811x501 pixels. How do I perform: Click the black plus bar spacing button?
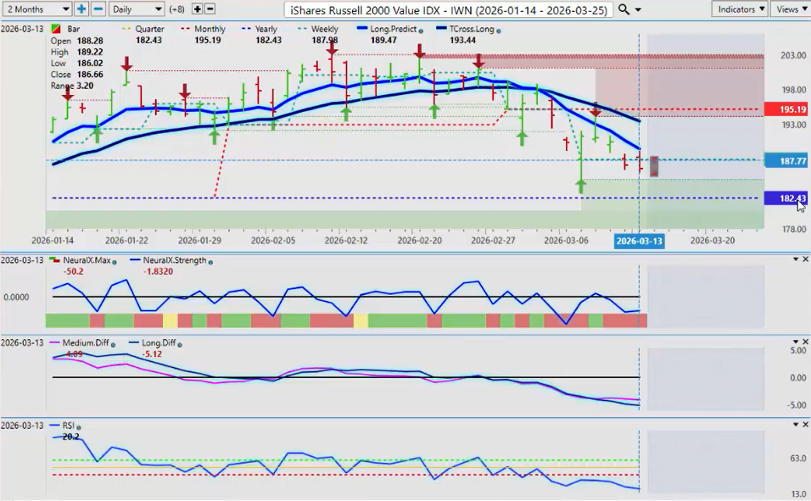(x=197, y=8)
